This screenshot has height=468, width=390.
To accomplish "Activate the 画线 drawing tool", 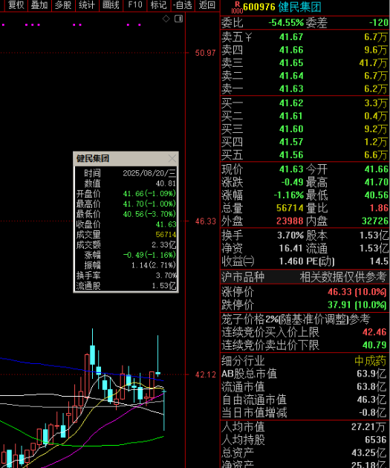I will tap(111, 5).
